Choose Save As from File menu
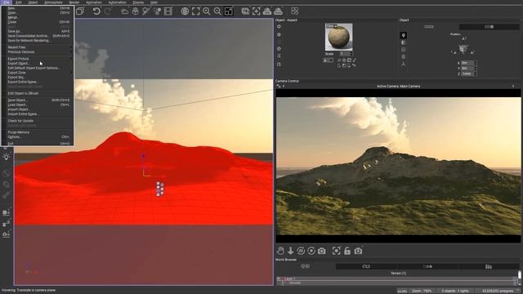The height and width of the screenshot is (294, 523). coord(38,31)
